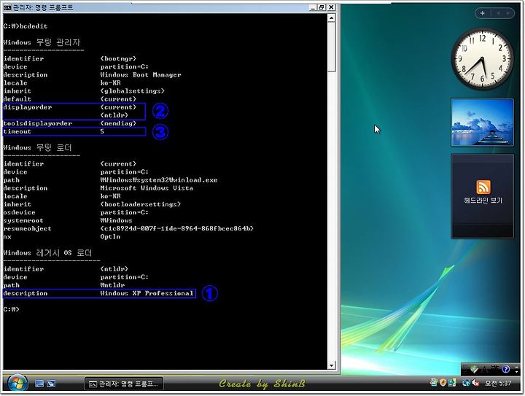Click the resumeobject GUID value
The height and width of the screenshot is (396, 525).
[x=176, y=228]
